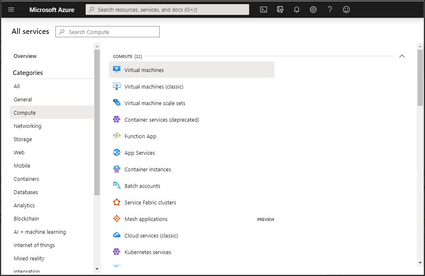Click the services list scrollbar up arrow

pyautogui.click(x=420, y=46)
